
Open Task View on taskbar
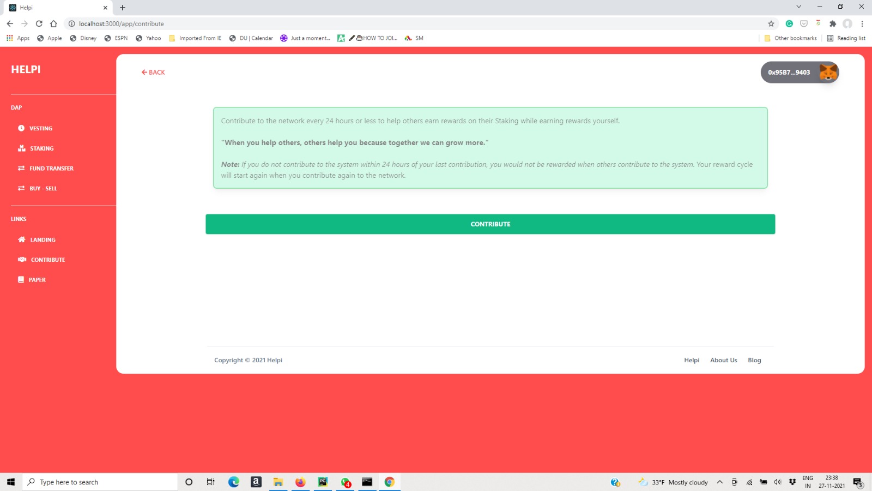click(210, 482)
